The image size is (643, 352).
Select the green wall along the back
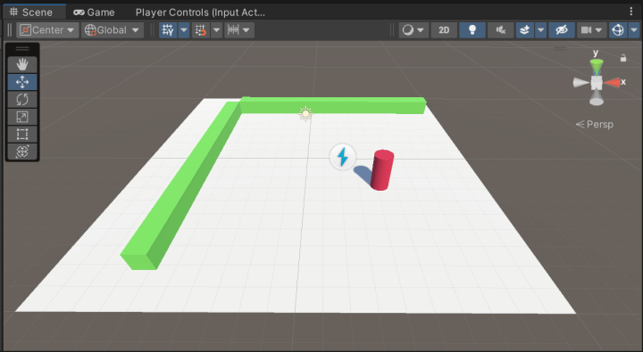click(x=333, y=105)
